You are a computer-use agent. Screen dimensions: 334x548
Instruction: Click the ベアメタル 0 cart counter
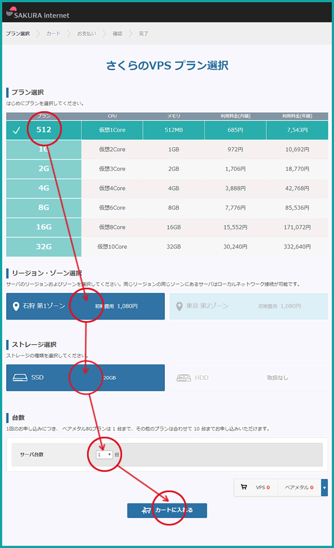click(x=299, y=488)
